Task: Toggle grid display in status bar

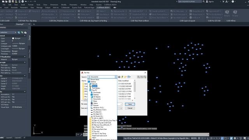Action: [x=199, y=138]
